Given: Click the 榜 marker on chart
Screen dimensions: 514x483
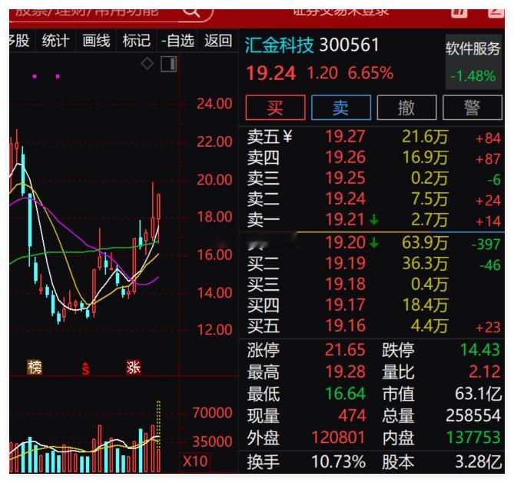Looking at the screenshot, I should [x=35, y=367].
